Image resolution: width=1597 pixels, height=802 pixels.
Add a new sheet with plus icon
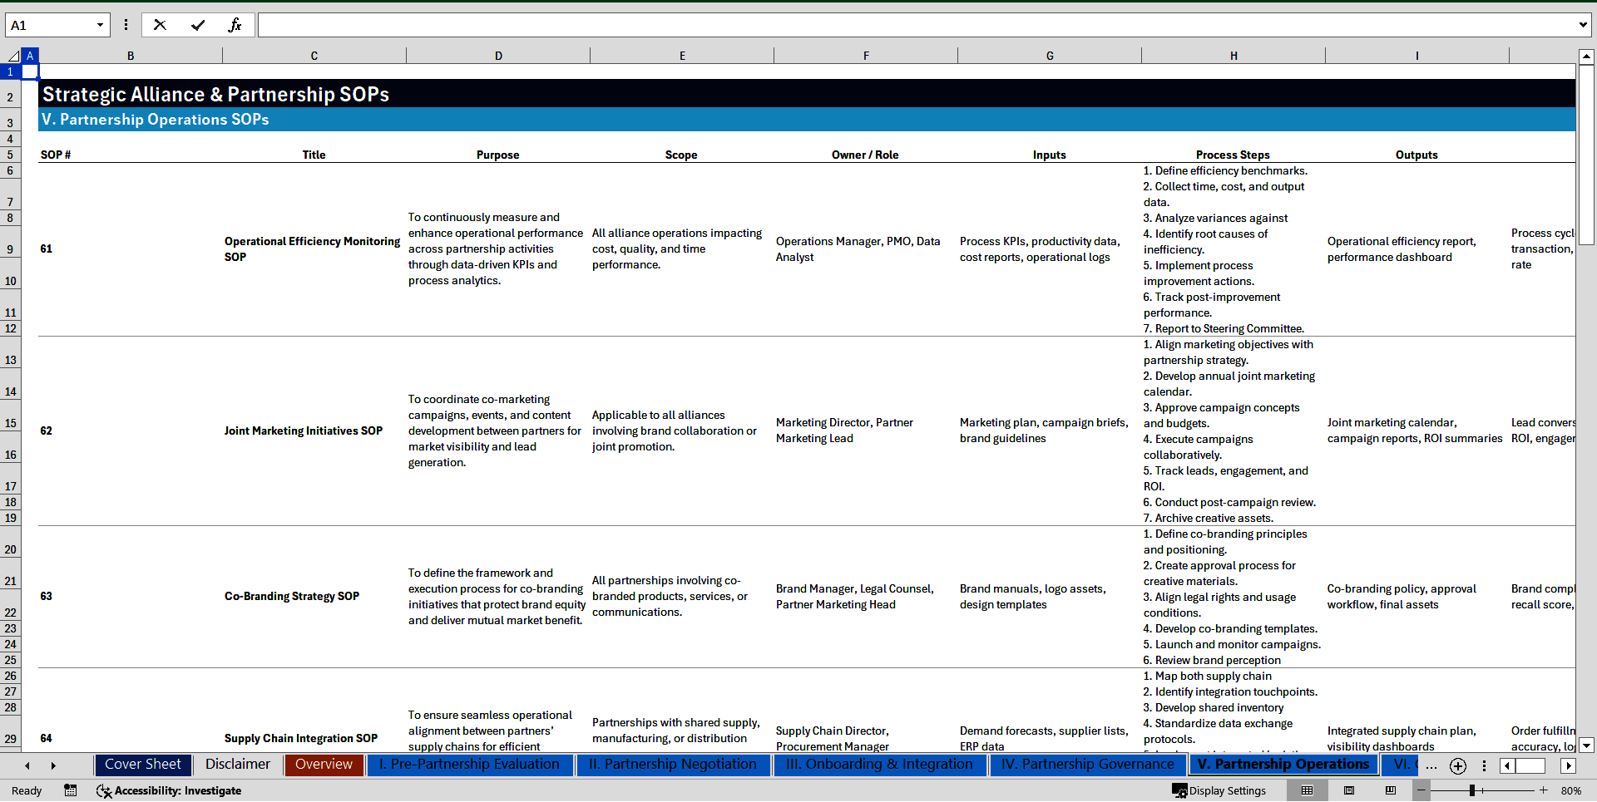(1457, 766)
